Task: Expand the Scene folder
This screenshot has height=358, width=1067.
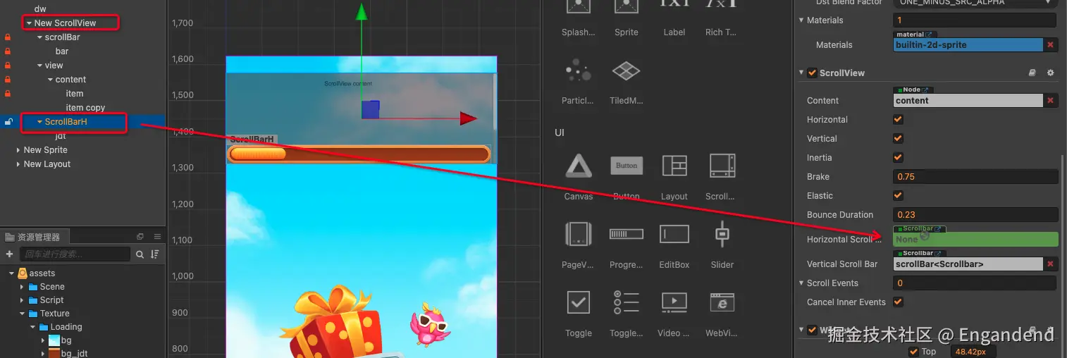Action: 22,287
